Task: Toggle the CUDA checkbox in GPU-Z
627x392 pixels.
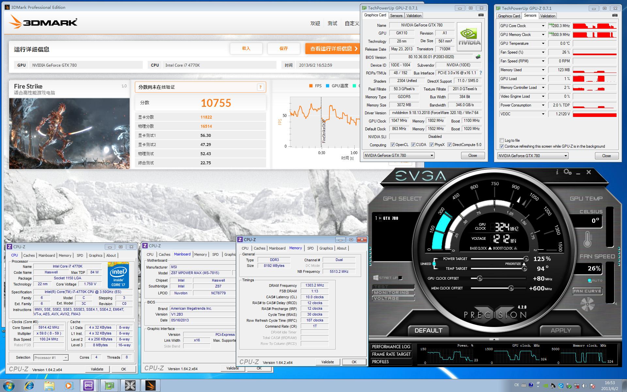Action: pos(413,145)
